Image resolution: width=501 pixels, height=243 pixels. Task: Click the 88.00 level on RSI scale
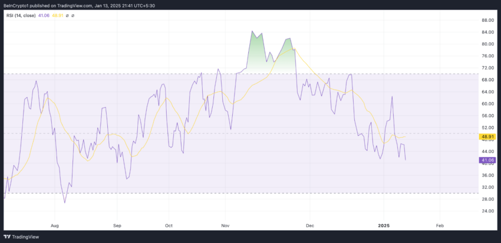(488, 20)
